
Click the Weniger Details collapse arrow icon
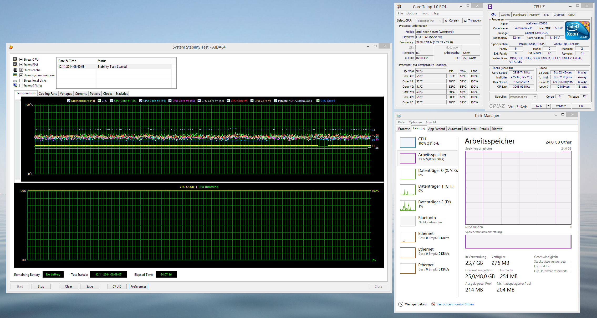401,304
